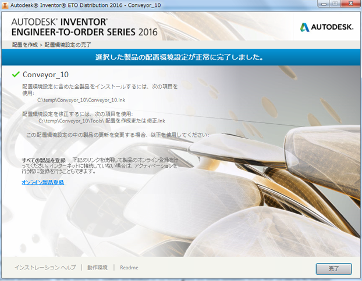Open インストレーション ヘルプ link
The width and height of the screenshot is (362, 281).
tap(45, 268)
